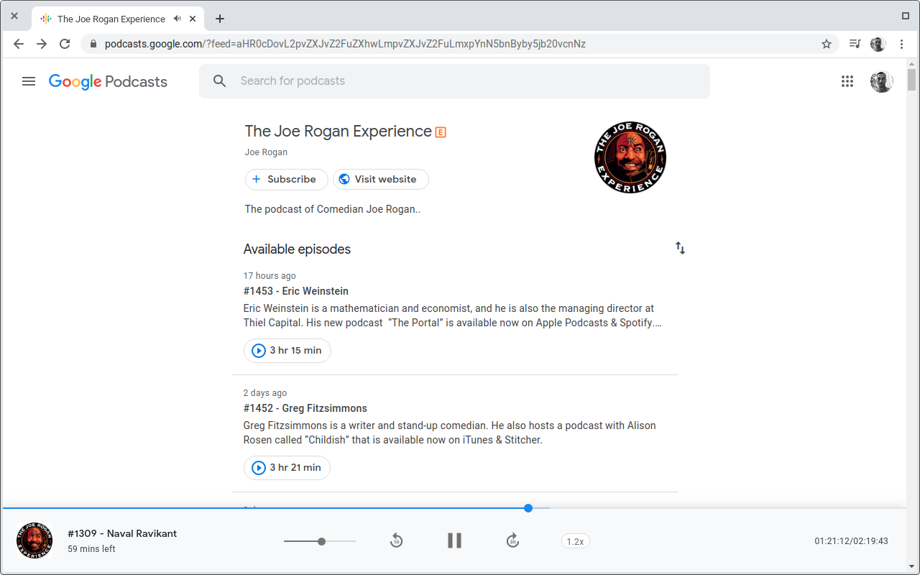Change the 1.2x playback speed
Image resolution: width=920 pixels, height=575 pixels.
click(575, 541)
